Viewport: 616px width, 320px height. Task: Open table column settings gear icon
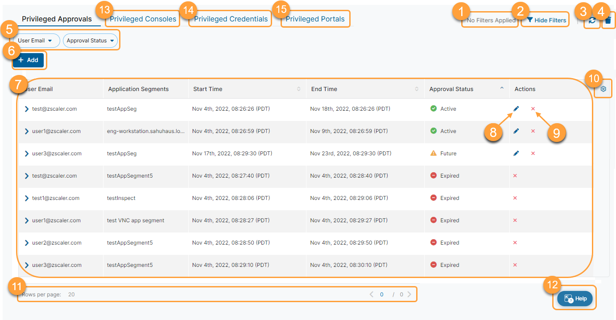click(x=603, y=89)
